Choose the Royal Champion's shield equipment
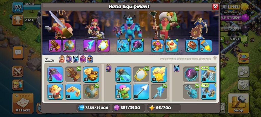The width and height of the screenshot is (261, 117). [x=192, y=45]
